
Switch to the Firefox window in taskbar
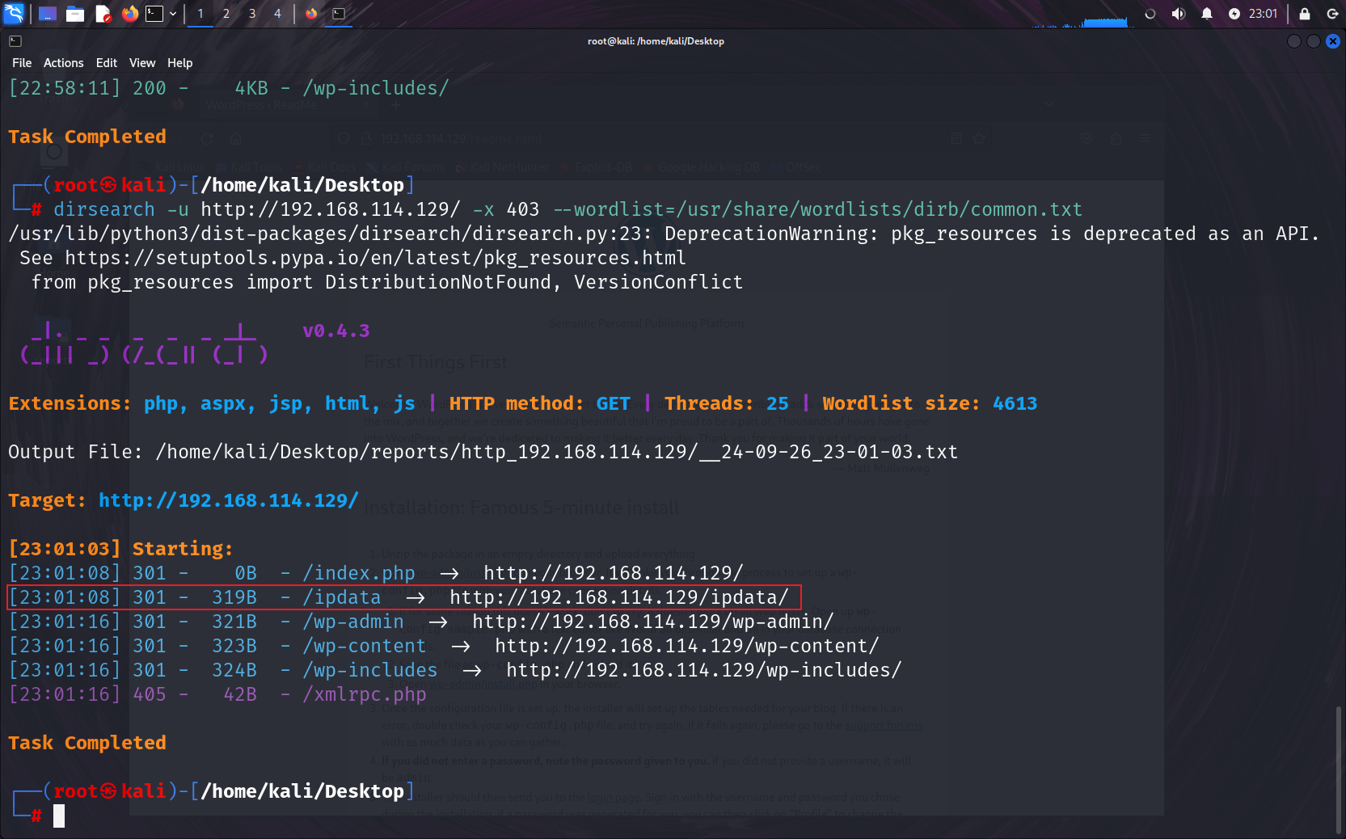[x=311, y=14]
